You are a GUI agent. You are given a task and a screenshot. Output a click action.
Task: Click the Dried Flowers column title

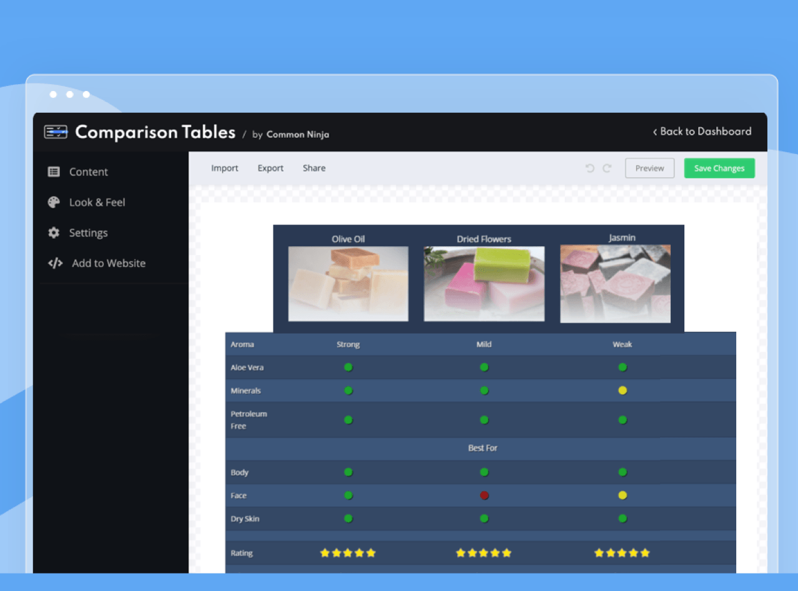tap(484, 239)
